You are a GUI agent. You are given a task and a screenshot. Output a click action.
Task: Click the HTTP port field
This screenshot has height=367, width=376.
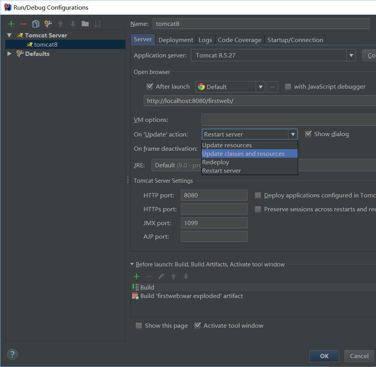click(x=214, y=195)
